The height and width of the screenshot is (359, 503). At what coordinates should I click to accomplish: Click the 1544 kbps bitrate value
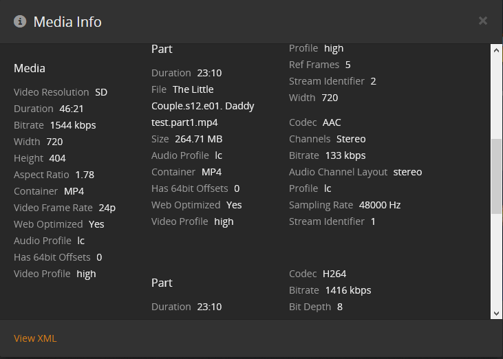tap(73, 125)
